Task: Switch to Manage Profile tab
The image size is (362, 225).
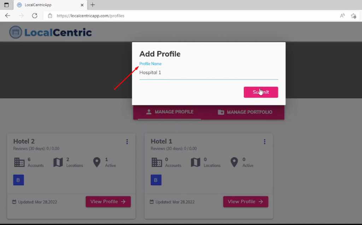Action: (x=170, y=112)
